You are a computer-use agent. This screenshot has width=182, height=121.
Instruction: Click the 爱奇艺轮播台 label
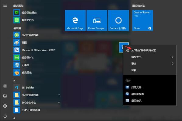[29, 12]
